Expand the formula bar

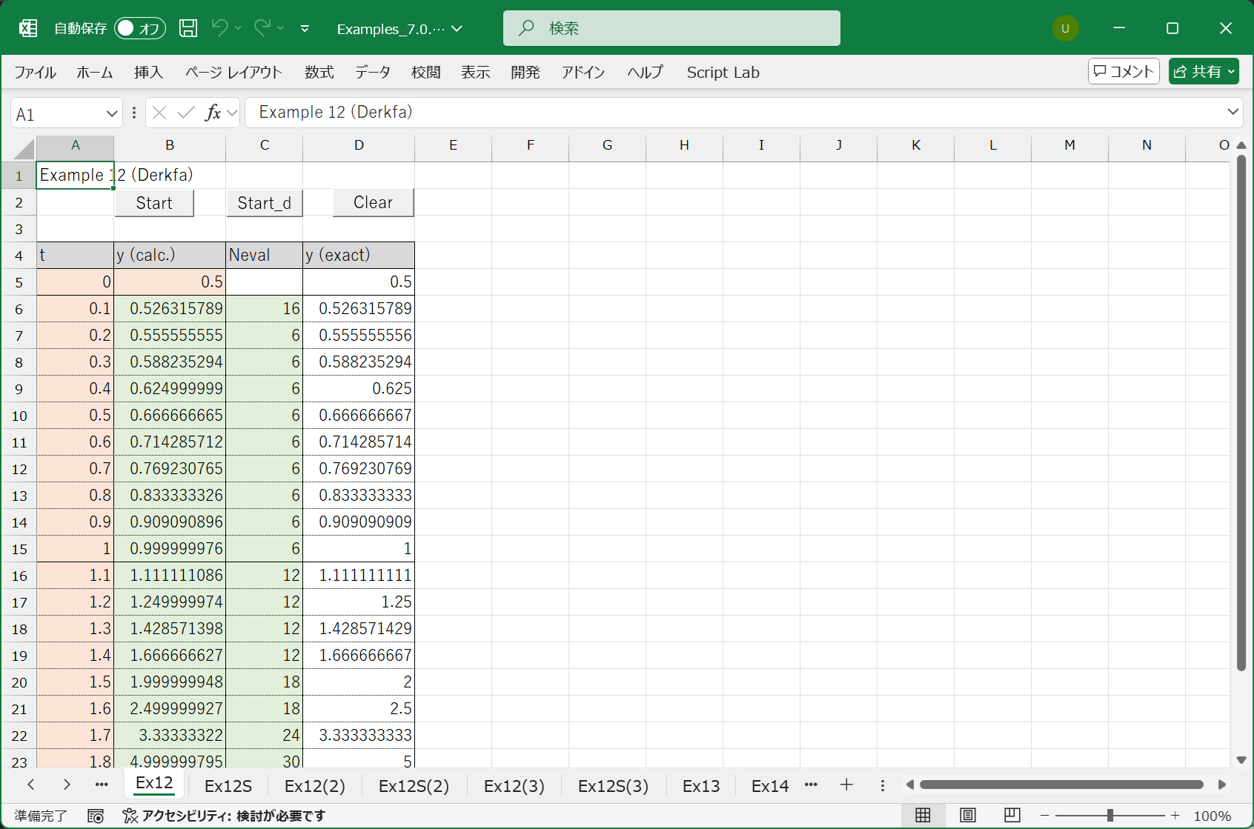(x=1233, y=112)
